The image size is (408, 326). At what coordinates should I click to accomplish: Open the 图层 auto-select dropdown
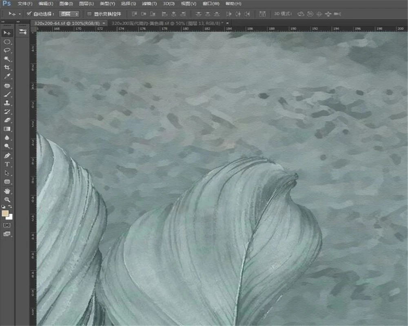(69, 14)
